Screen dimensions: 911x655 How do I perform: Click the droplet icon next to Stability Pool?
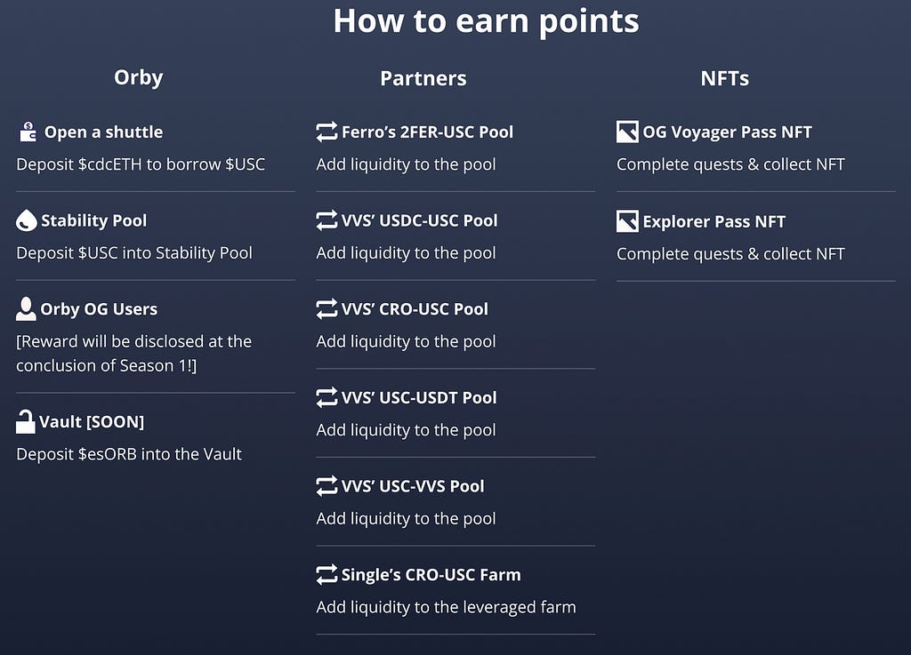coord(26,220)
